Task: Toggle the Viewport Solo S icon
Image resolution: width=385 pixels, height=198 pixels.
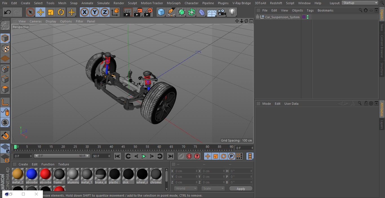Action: [5, 122]
